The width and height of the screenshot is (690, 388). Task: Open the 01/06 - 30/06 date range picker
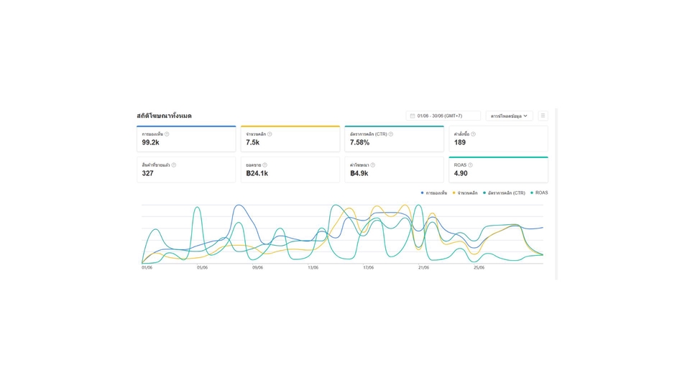click(443, 116)
